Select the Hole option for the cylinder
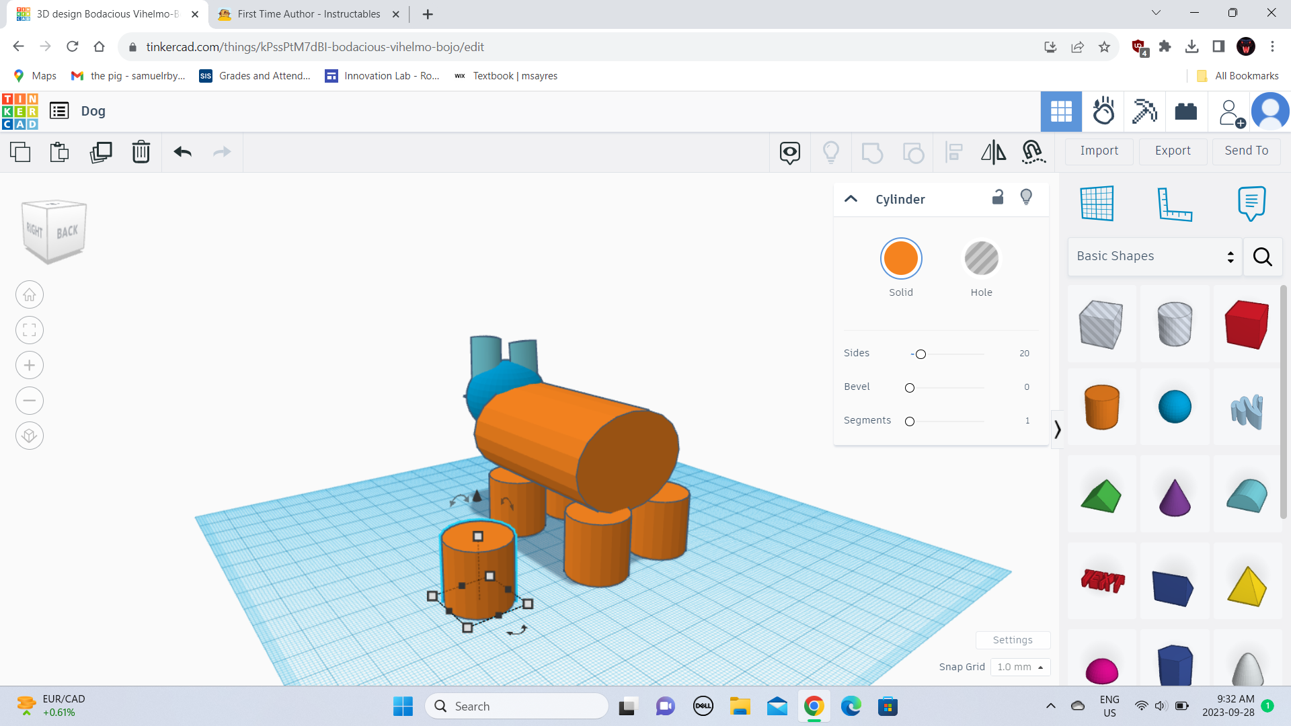 point(981,258)
